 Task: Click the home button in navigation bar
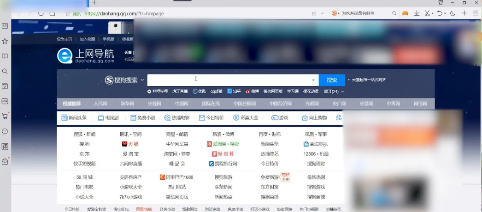[x=53, y=13]
